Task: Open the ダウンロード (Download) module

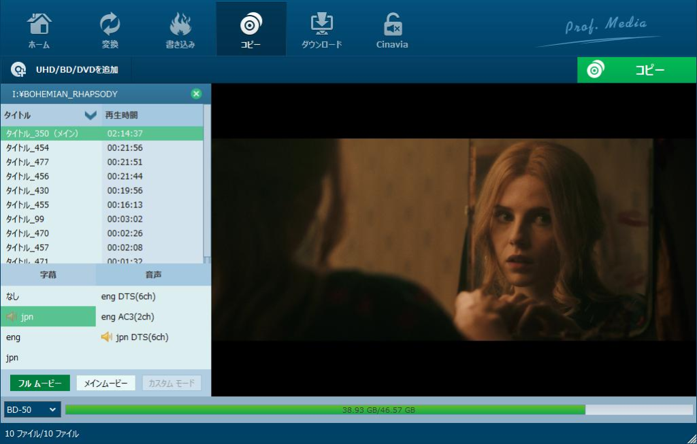Action: (321, 28)
